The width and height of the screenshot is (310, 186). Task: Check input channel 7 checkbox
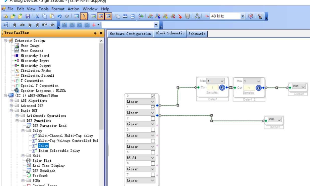click(x=153, y=175)
